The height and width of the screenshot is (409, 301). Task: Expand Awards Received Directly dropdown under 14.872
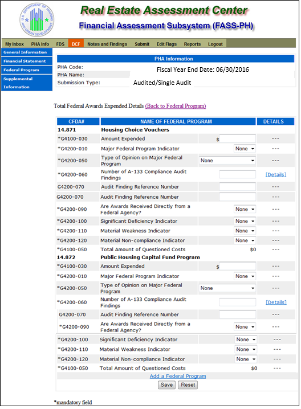245,327
